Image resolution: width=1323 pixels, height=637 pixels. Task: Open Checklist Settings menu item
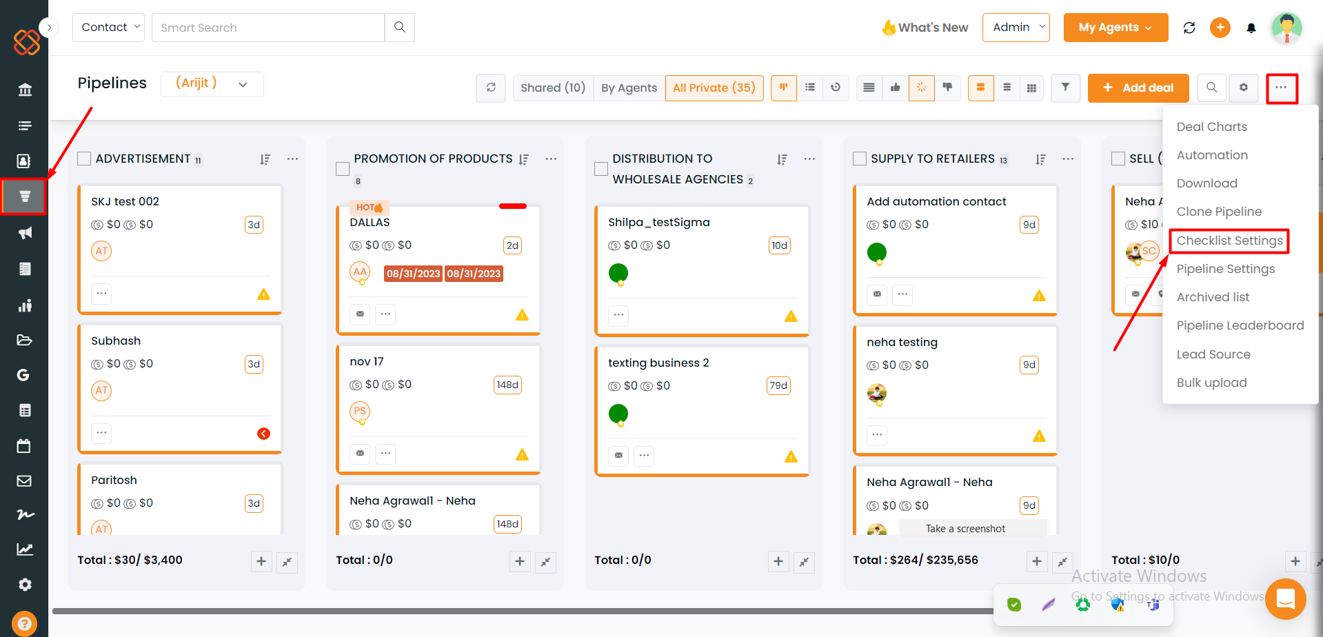1229,241
